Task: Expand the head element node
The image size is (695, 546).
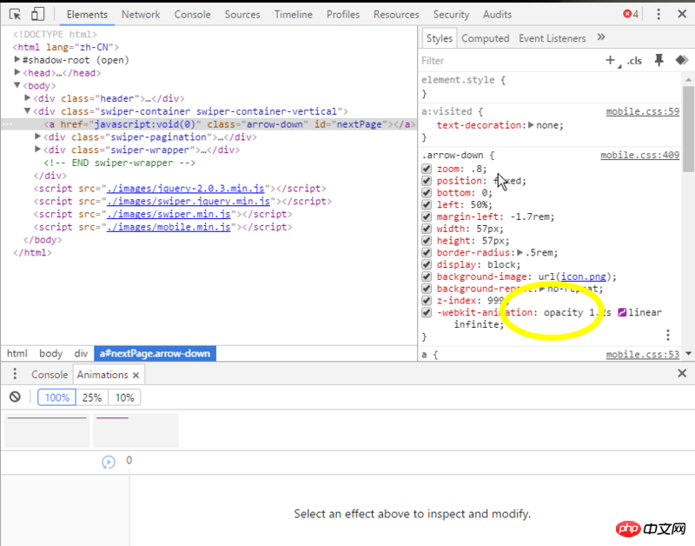Action: pyautogui.click(x=17, y=72)
